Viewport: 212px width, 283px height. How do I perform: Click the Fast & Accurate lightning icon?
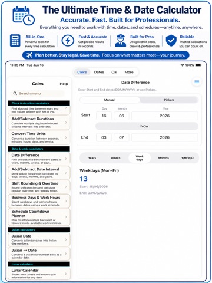[68, 41]
